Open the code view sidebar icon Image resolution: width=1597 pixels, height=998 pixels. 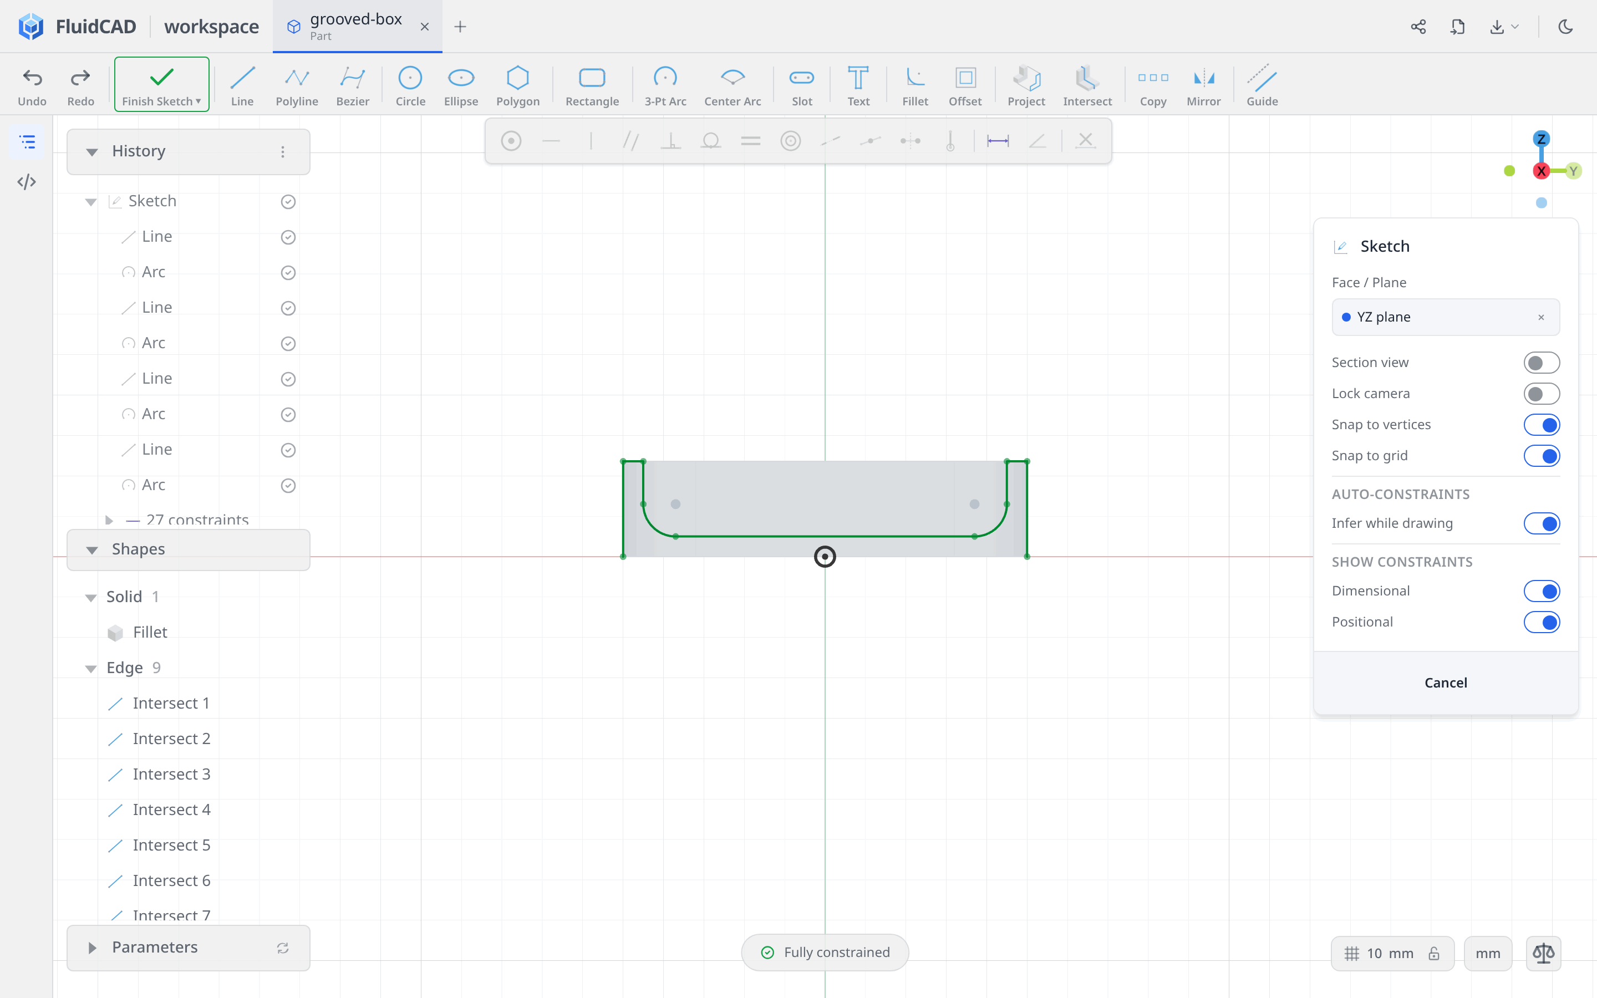click(27, 181)
